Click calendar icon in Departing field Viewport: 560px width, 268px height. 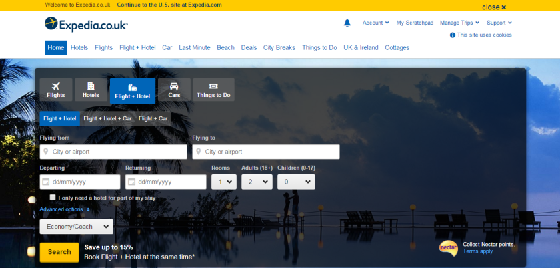tap(46, 182)
